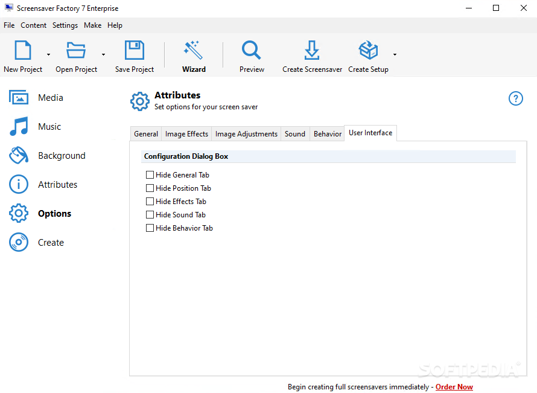
Task: Open the Make menu
Action: [92, 25]
